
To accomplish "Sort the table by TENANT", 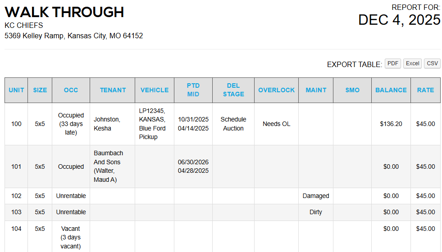I will (113, 90).
